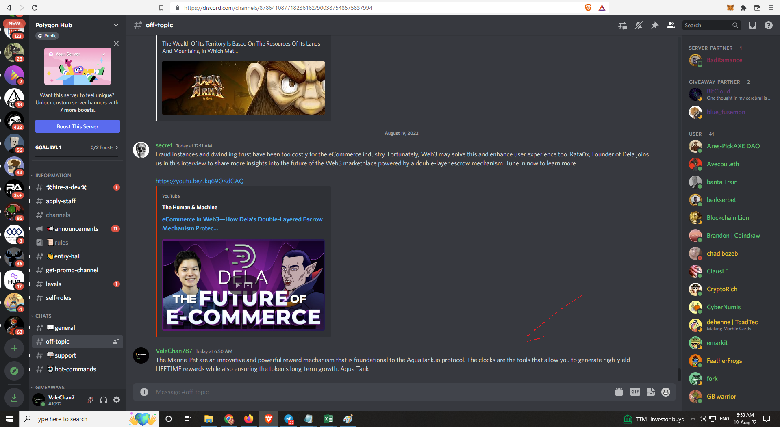This screenshot has height=427, width=780.
Task: Open the sticker picker
Action: click(x=651, y=392)
